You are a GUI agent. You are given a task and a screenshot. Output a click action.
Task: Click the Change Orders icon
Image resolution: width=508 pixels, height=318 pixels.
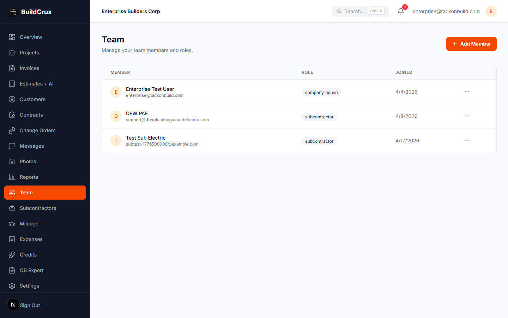tap(12, 130)
